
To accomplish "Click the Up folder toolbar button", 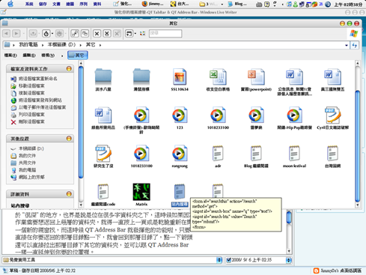I will click(33, 34).
